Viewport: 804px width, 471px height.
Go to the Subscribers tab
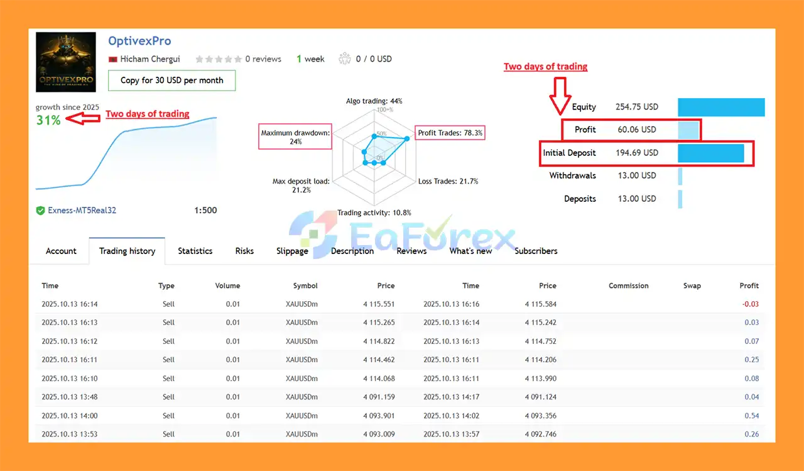[x=536, y=251]
